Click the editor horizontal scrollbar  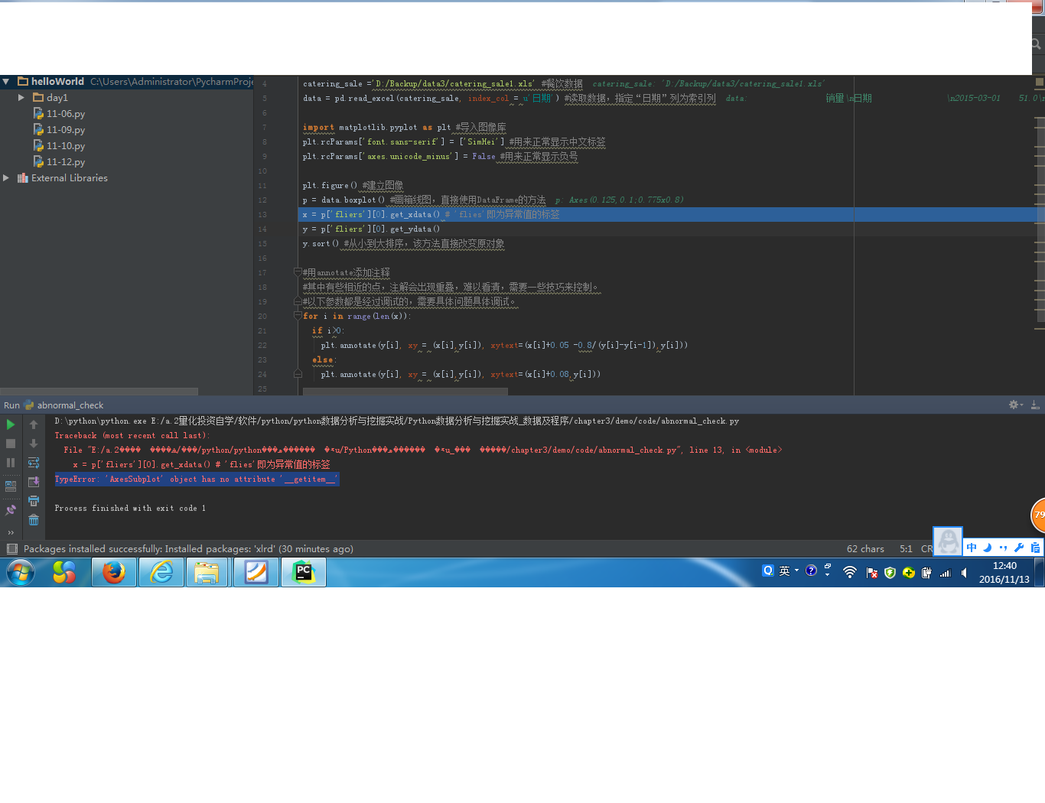coord(405,392)
